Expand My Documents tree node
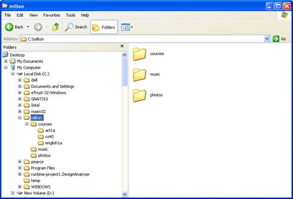The width and height of the screenshot is (293, 199). [6, 61]
